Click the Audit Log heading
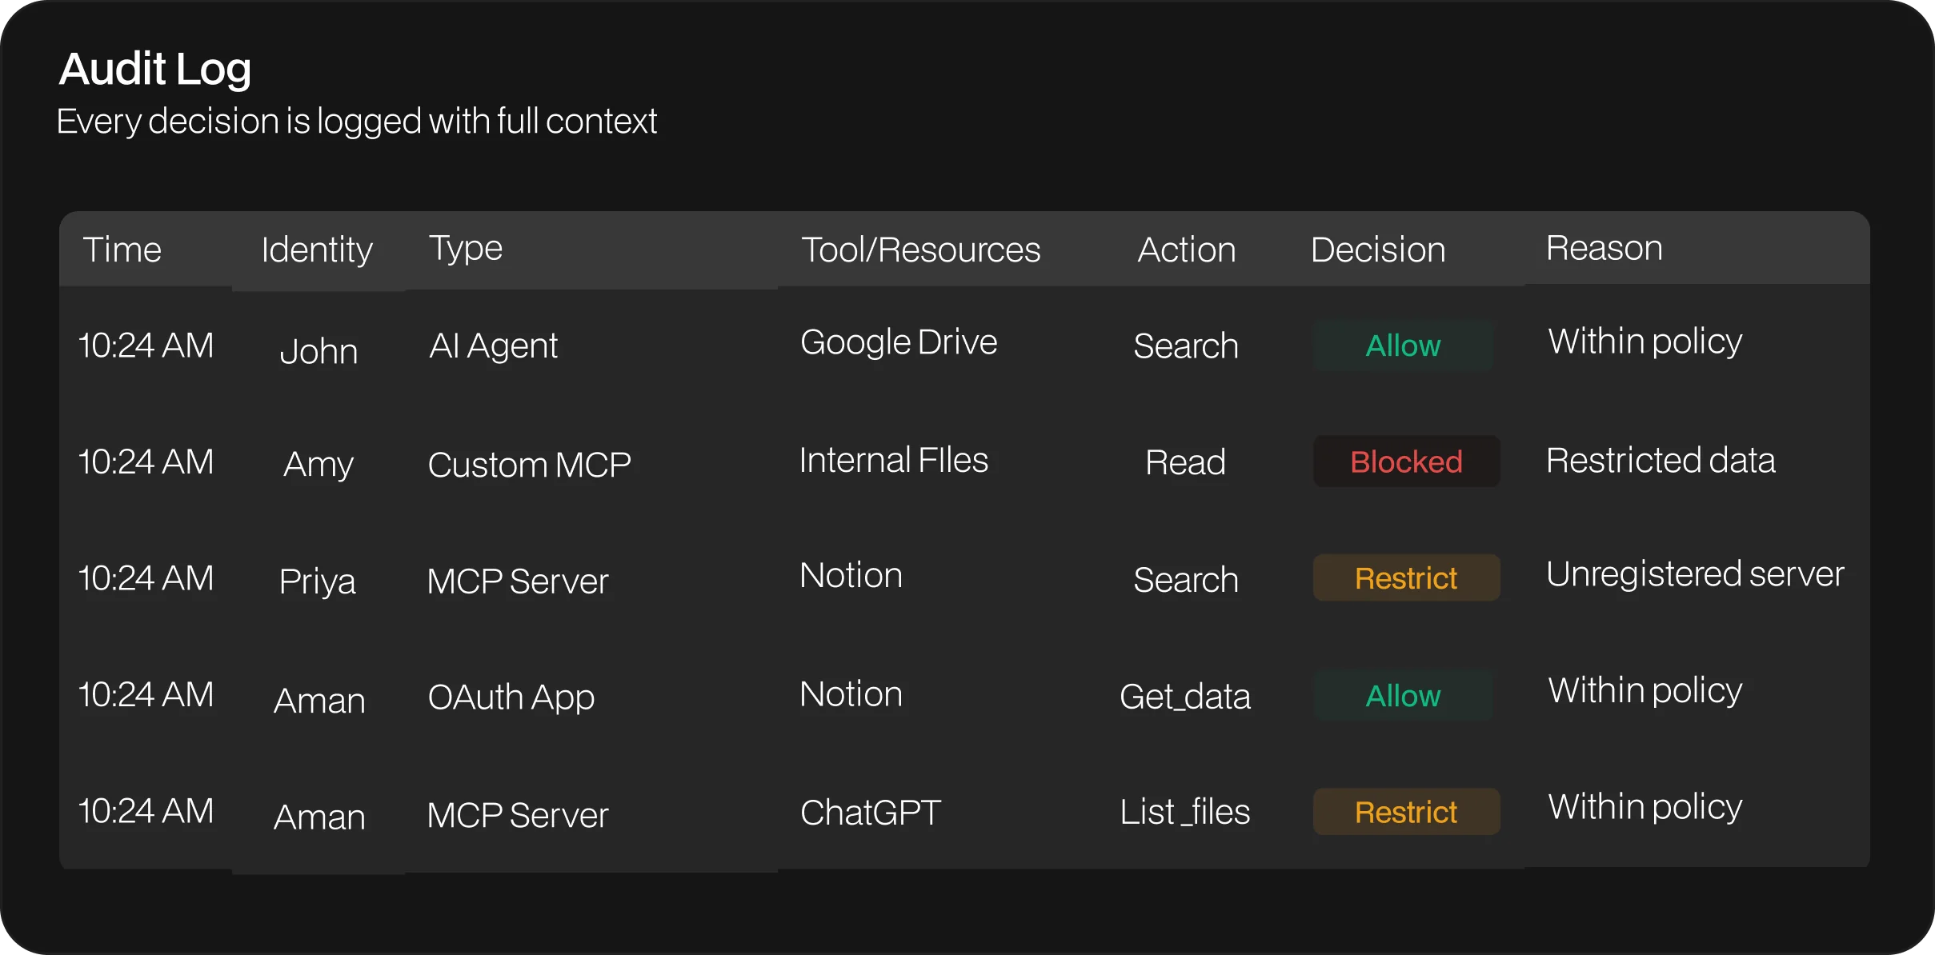 [155, 70]
